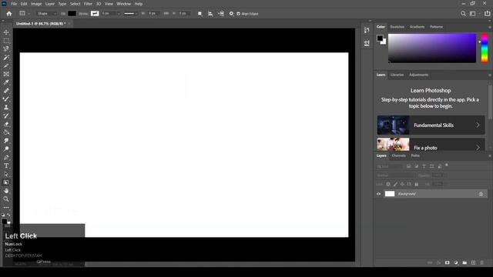The height and width of the screenshot is (277, 493).
Task: Toggle Lock transparent pixels icon
Action: click(388, 185)
